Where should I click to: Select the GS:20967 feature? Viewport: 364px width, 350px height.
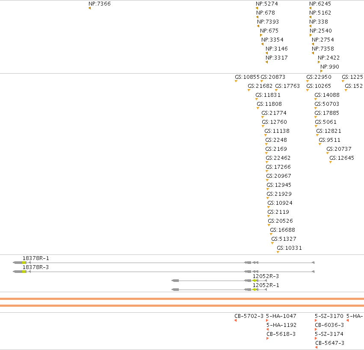click(x=278, y=176)
